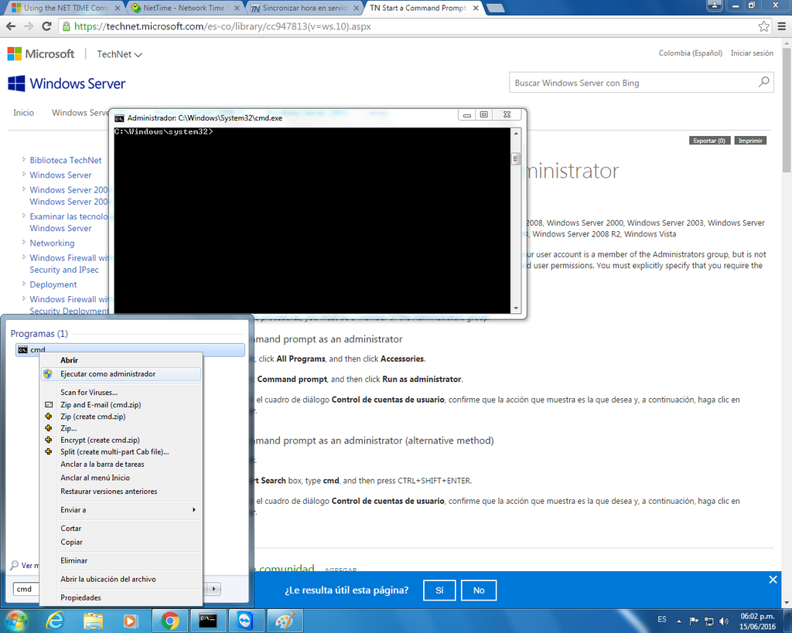The width and height of the screenshot is (792, 633).
Task: Click No on the feedback bar
Action: pyautogui.click(x=479, y=590)
